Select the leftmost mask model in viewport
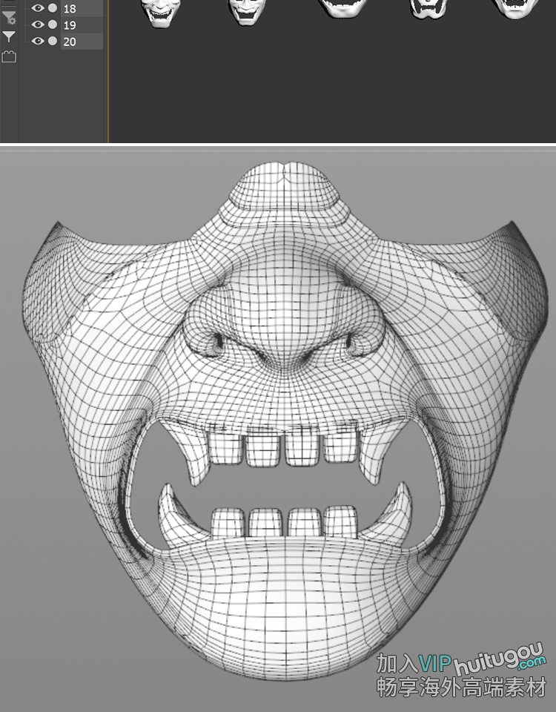This screenshot has width=556, height=712. (x=161, y=13)
